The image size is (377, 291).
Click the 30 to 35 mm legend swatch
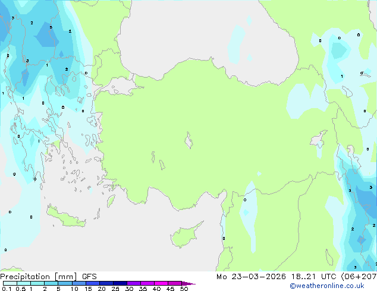133,283
